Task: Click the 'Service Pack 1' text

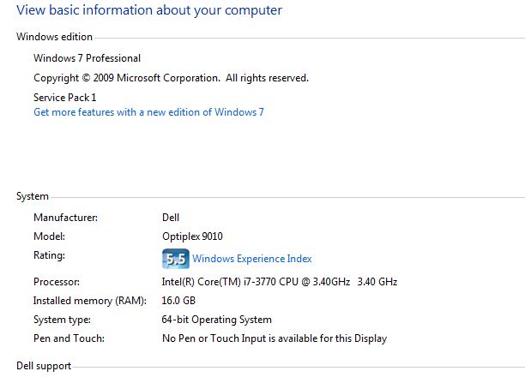Action: [x=65, y=98]
